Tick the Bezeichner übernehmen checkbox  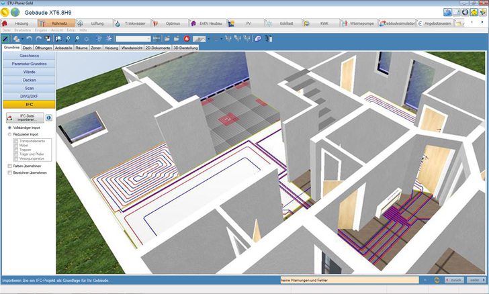(x=9, y=173)
